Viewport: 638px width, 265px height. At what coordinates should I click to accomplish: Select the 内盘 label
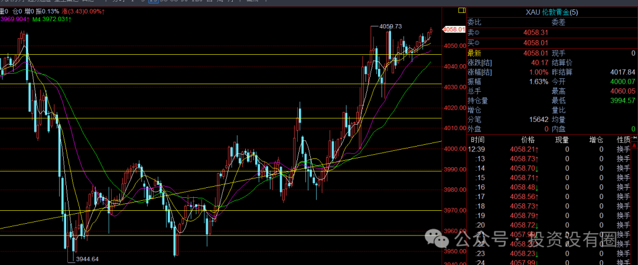coord(558,129)
